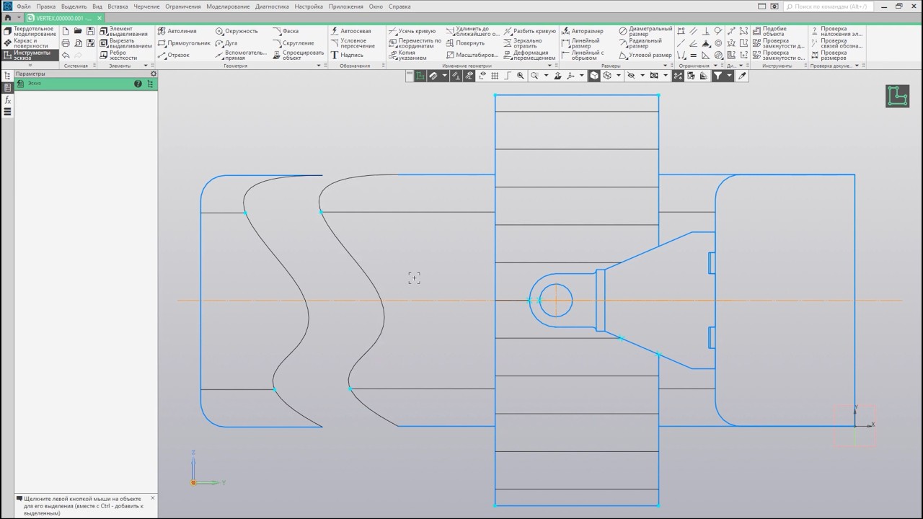Click Повернуть rotate tool

coord(465,43)
